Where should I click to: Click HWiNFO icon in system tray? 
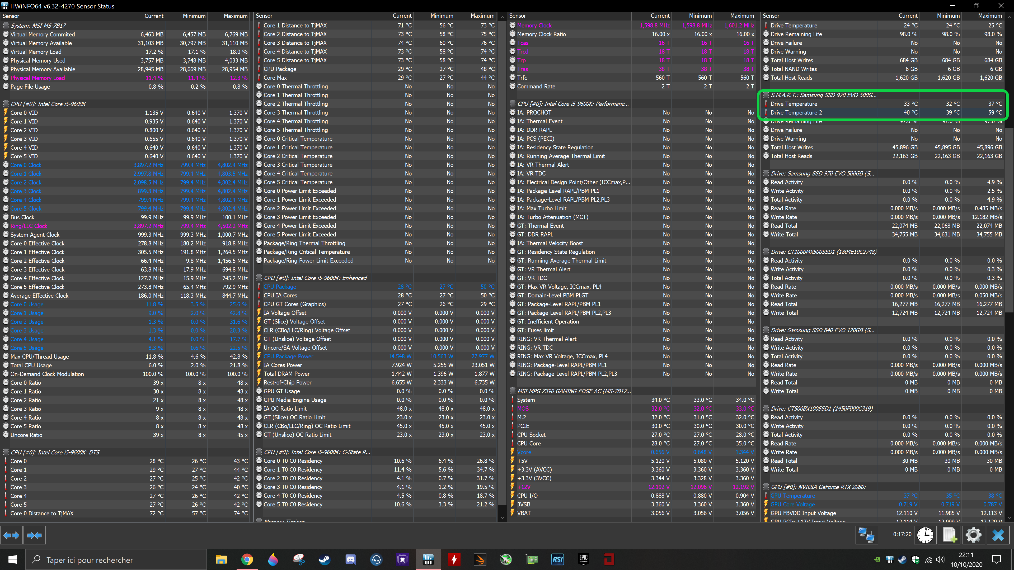(x=890, y=559)
